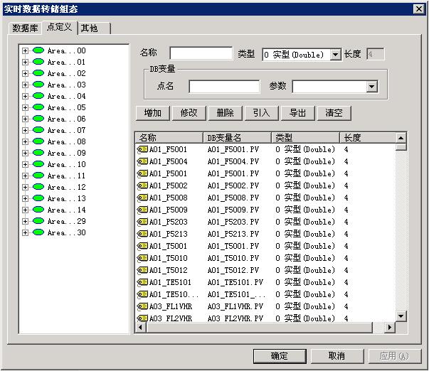Expand the Area 29 tree node
Viewport: 429px width, 371px height.
pos(26,221)
